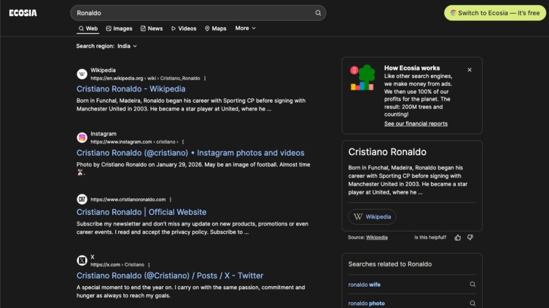Click the CR7 favicon on the official website result

(81, 199)
